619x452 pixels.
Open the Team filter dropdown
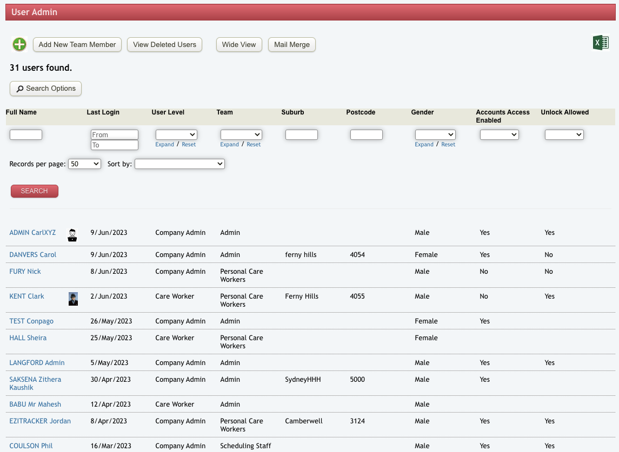click(241, 134)
